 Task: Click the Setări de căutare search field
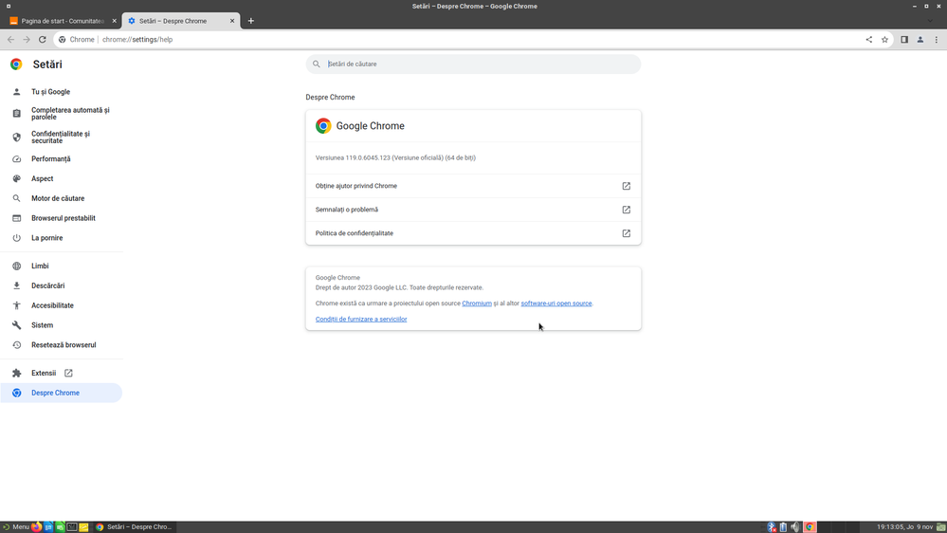pos(474,64)
